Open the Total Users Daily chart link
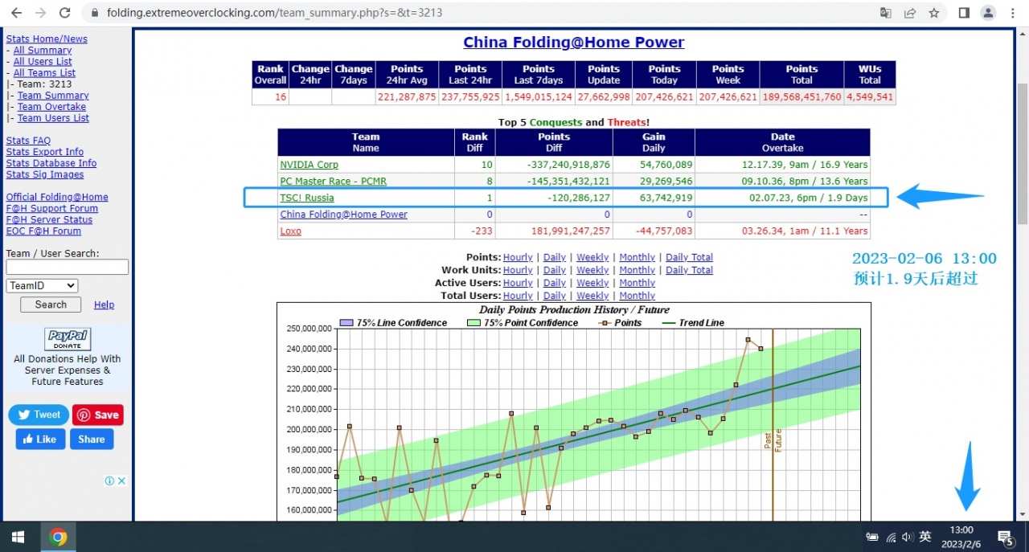The height and width of the screenshot is (552, 1029). pos(555,296)
